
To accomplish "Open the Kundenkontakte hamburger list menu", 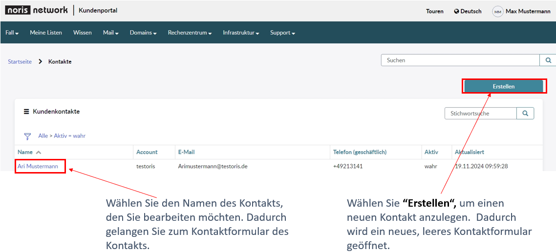I will click(26, 112).
